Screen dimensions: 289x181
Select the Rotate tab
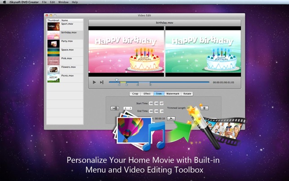pyautogui.click(x=187, y=94)
